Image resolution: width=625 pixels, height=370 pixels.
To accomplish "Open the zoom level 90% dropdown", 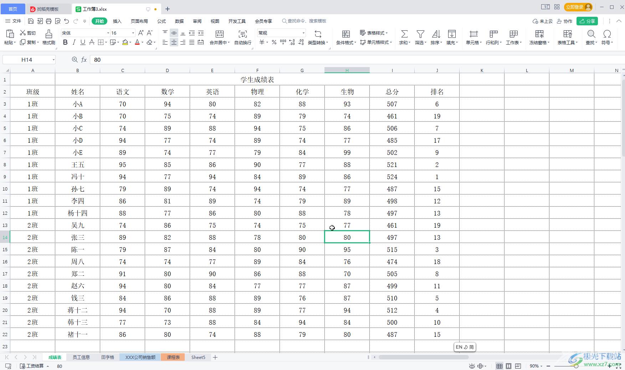I will click(536, 366).
